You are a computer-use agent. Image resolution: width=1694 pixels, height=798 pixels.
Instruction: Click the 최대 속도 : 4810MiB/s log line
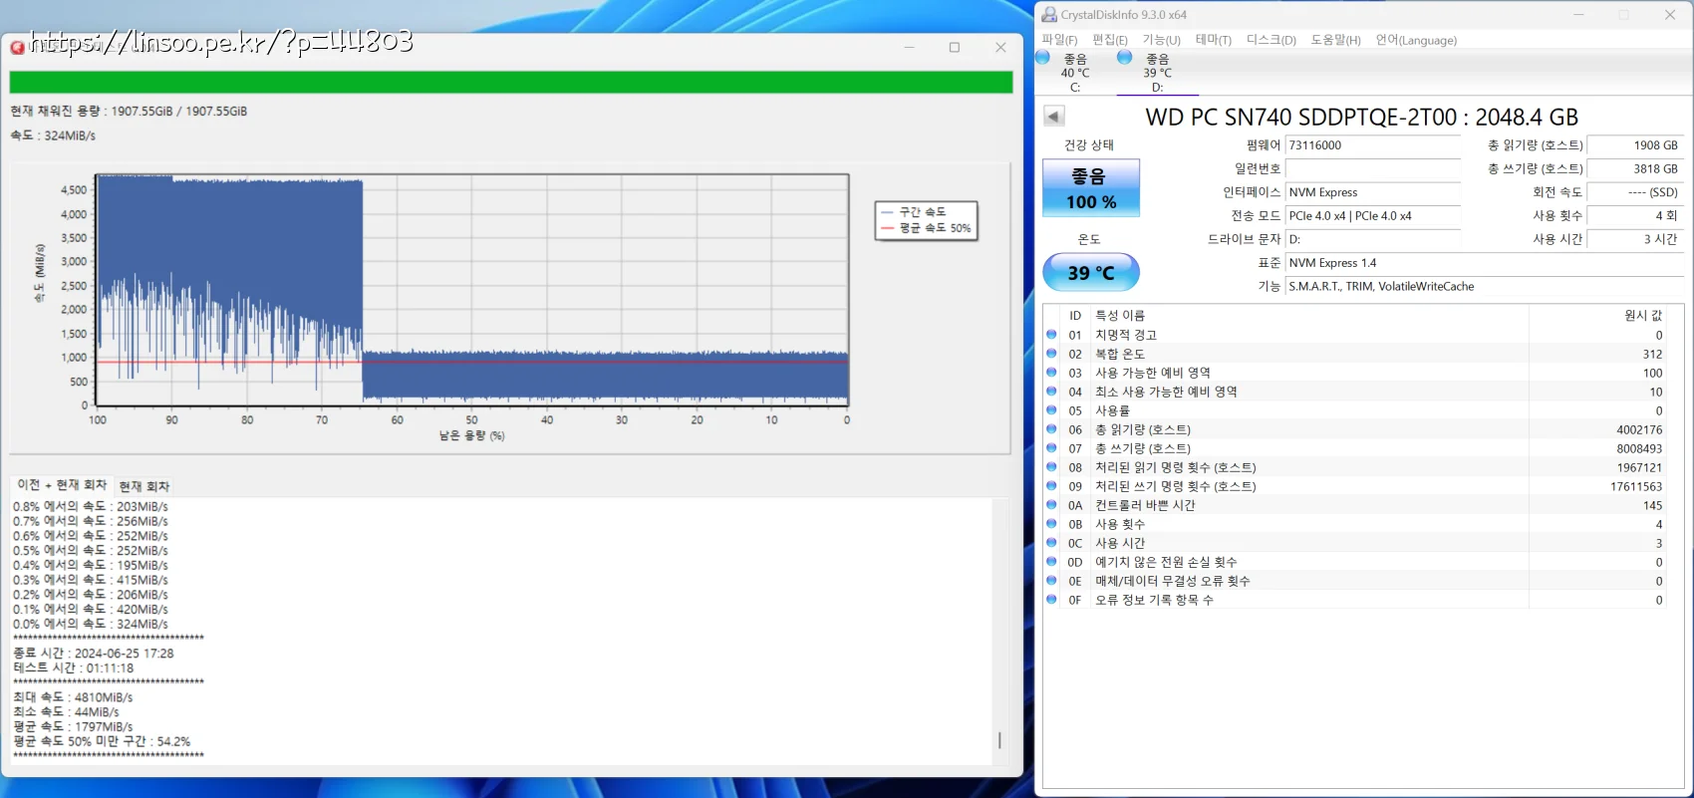(73, 697)
